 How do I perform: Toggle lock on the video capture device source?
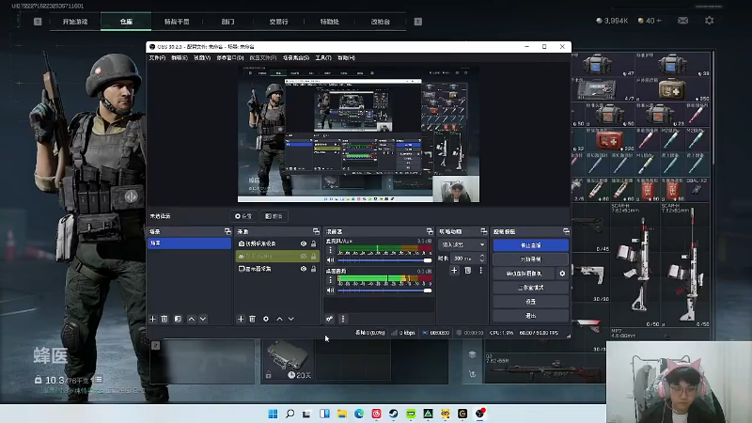coord(314,243)
